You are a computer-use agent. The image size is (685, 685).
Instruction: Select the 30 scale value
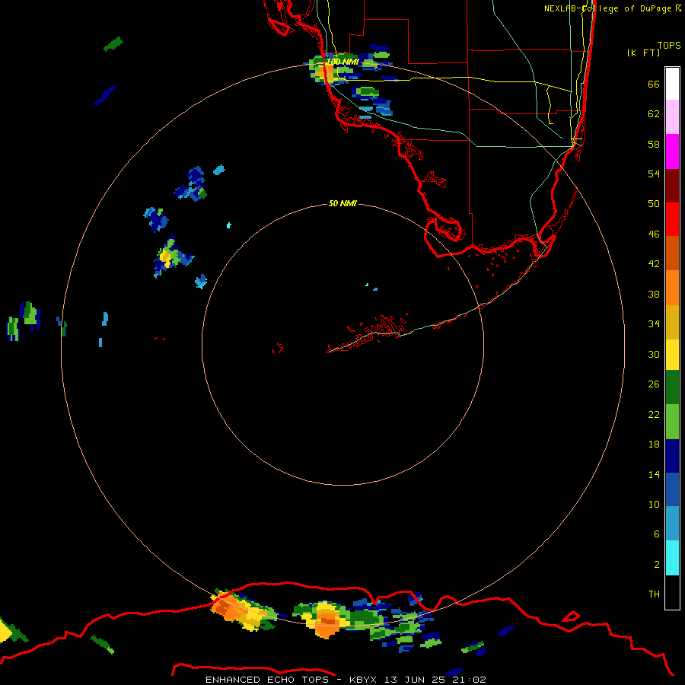point(654,354)
